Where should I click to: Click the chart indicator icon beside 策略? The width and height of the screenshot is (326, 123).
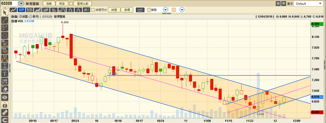click(x=140, y=10)
